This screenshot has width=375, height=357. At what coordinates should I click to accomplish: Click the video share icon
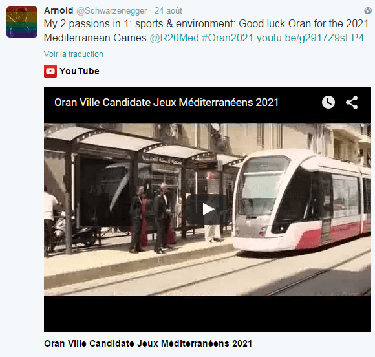coord(352,102)
